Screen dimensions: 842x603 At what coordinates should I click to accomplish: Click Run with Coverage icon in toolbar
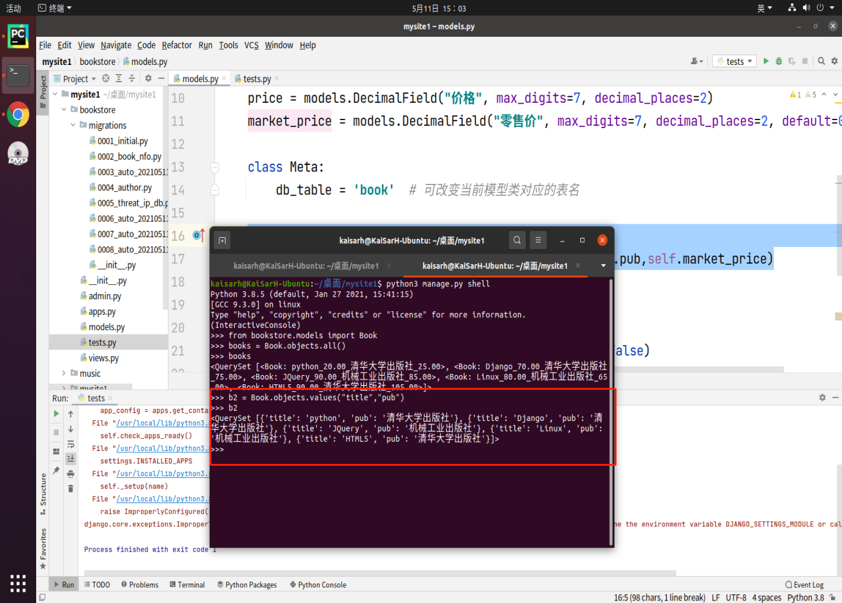(x=792, y=61)
